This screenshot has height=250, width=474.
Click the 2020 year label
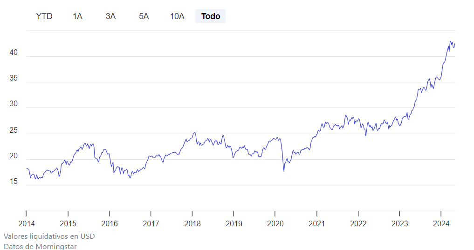point(275,223)
